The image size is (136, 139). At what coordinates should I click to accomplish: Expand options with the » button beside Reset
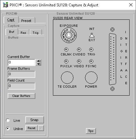pyautogui.click(x=41, y=128)
